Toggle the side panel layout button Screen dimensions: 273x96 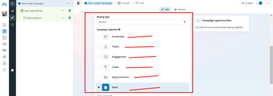[79, 3]
